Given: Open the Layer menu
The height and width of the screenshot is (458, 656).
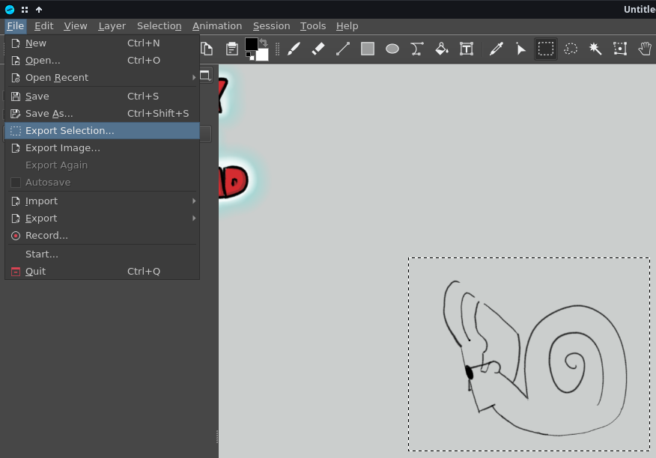Looking at the screenshot, I should (112, 26).
